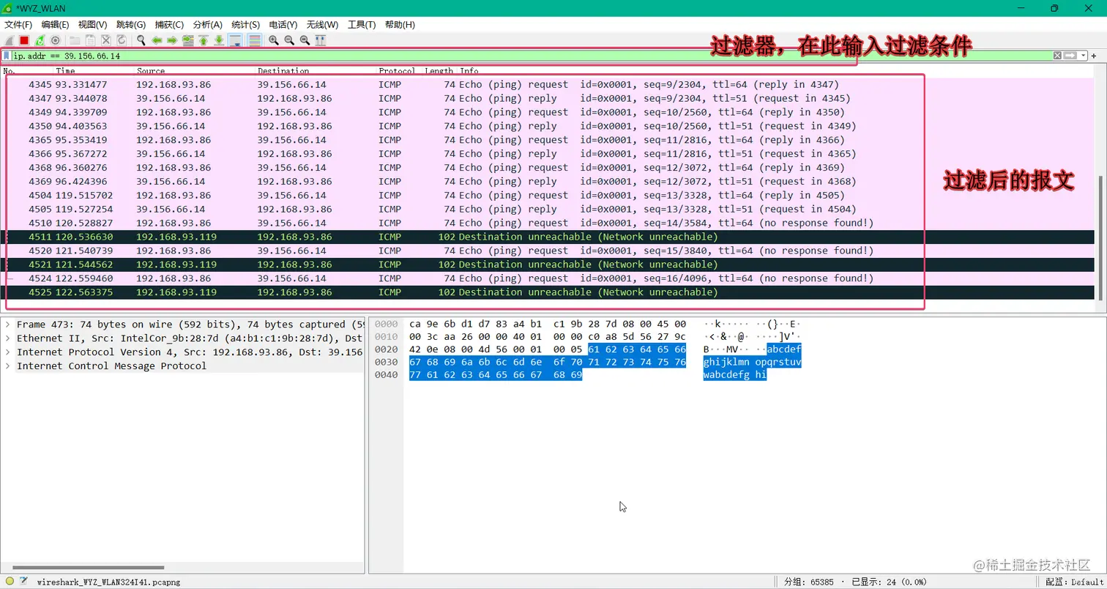The width and height of the screenshot is (1107, 589).
Task: Toggle auto-scroll during live capture
Action: click(235, 40)
